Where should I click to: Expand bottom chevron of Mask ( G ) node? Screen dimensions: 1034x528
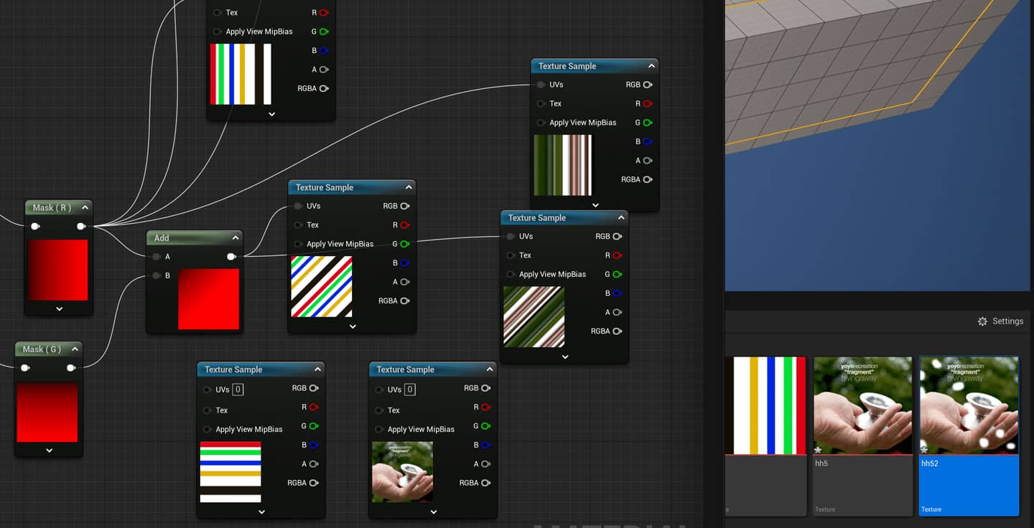click(49, 451)
